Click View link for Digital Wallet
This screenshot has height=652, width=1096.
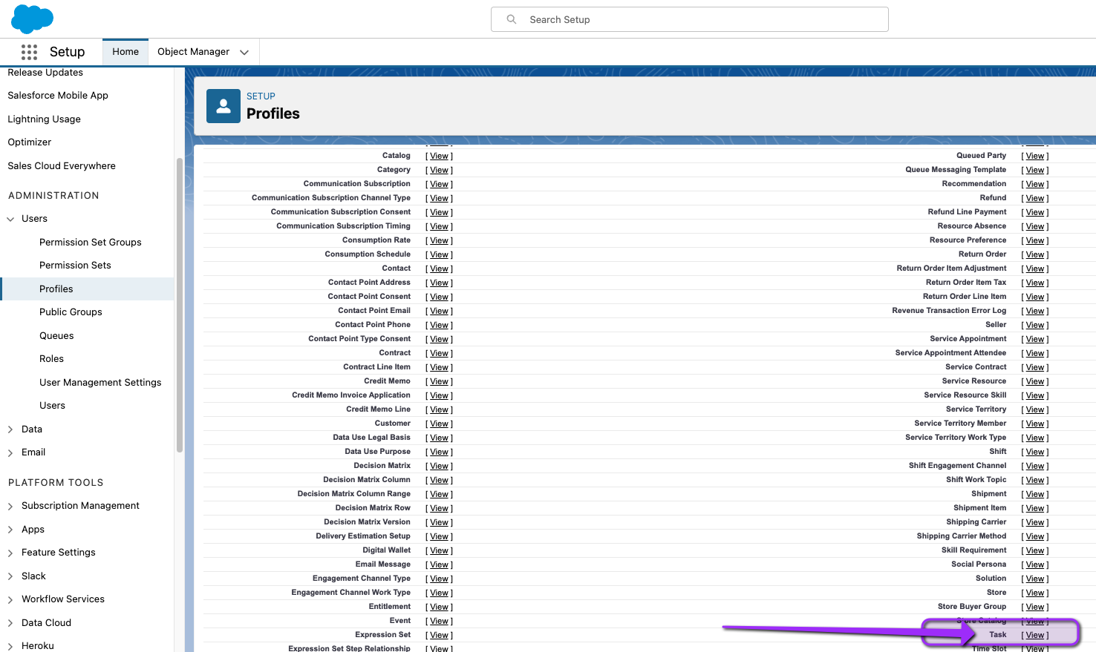(439, 550)
